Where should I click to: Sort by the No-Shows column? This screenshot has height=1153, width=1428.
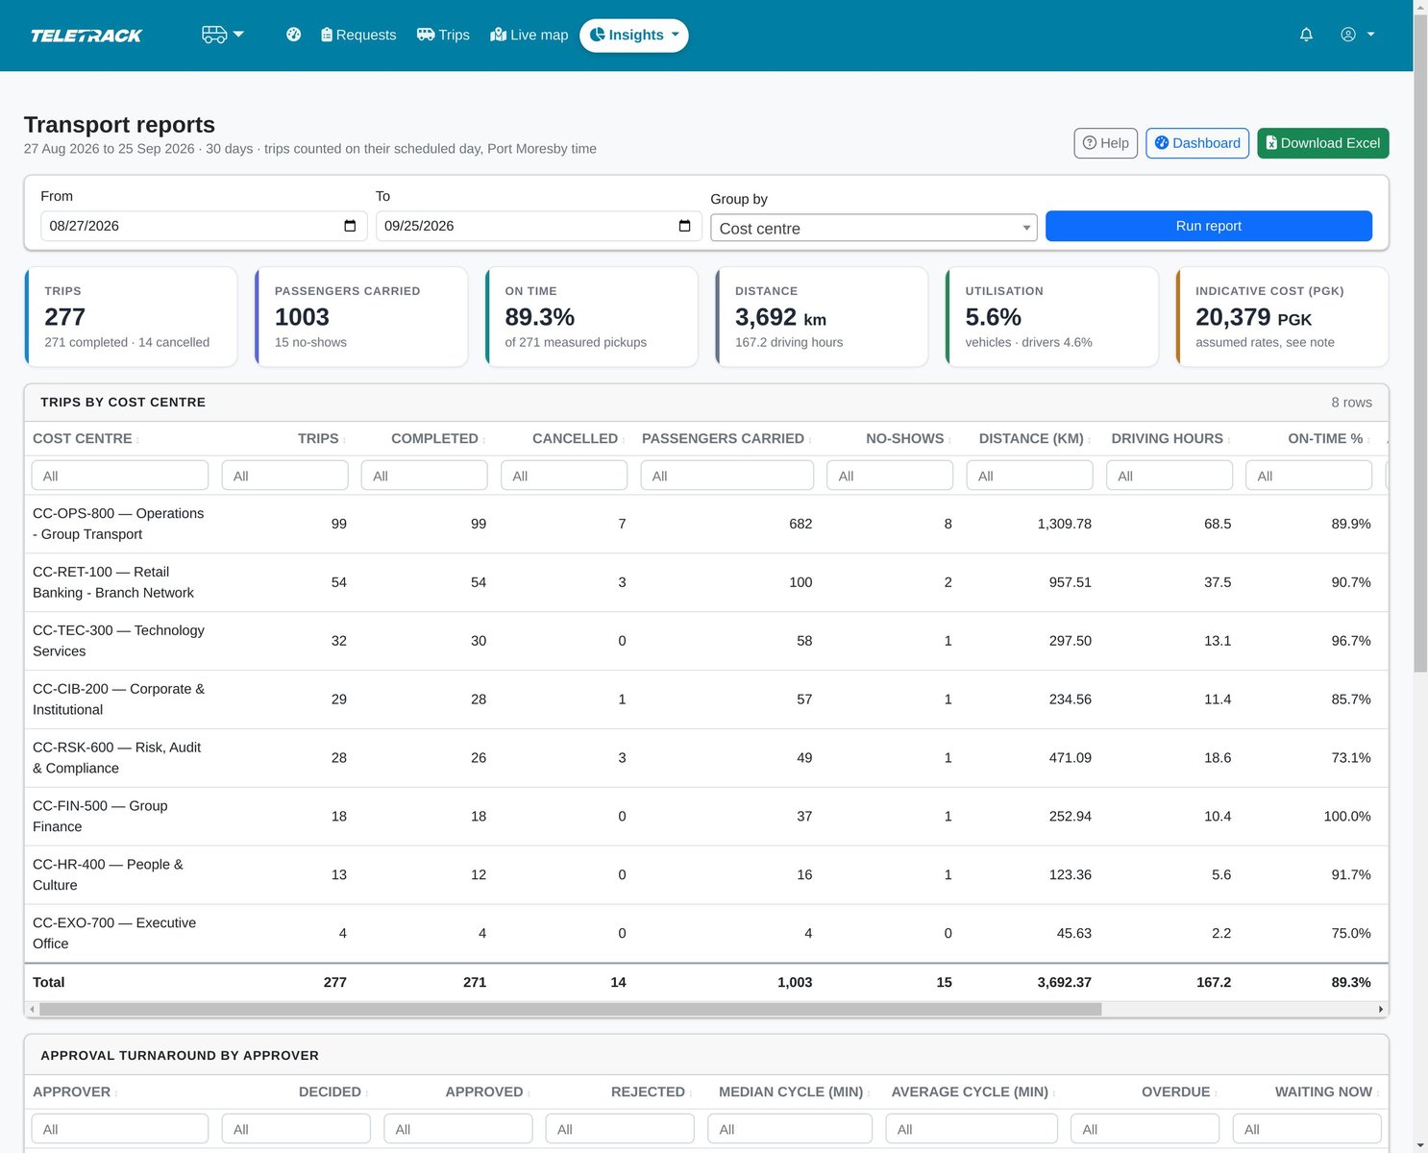pyautogui.click(x=909, y=439)
